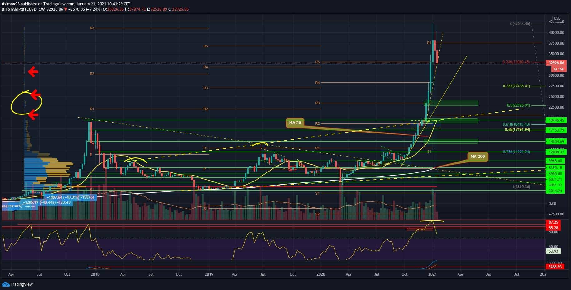Select the 17163.79 green price label
Image resolution: width=571 pixels, height=290 pixels.
click(557, 130)
